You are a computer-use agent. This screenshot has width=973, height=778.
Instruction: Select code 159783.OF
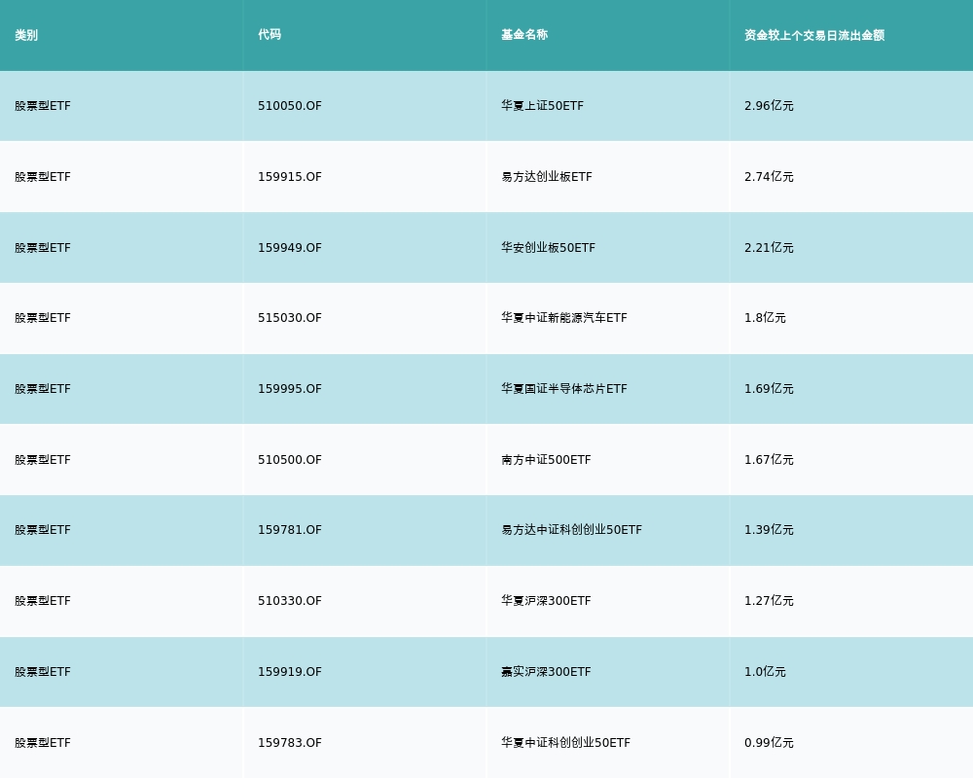tap(290, 743)
